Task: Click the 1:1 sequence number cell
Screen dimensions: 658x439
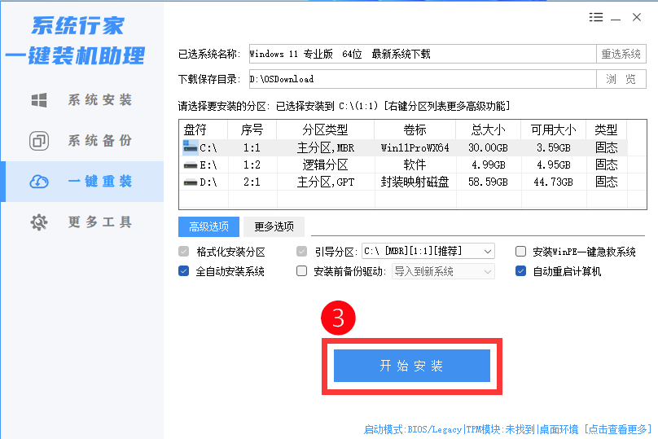Action: tap(252, 147)
